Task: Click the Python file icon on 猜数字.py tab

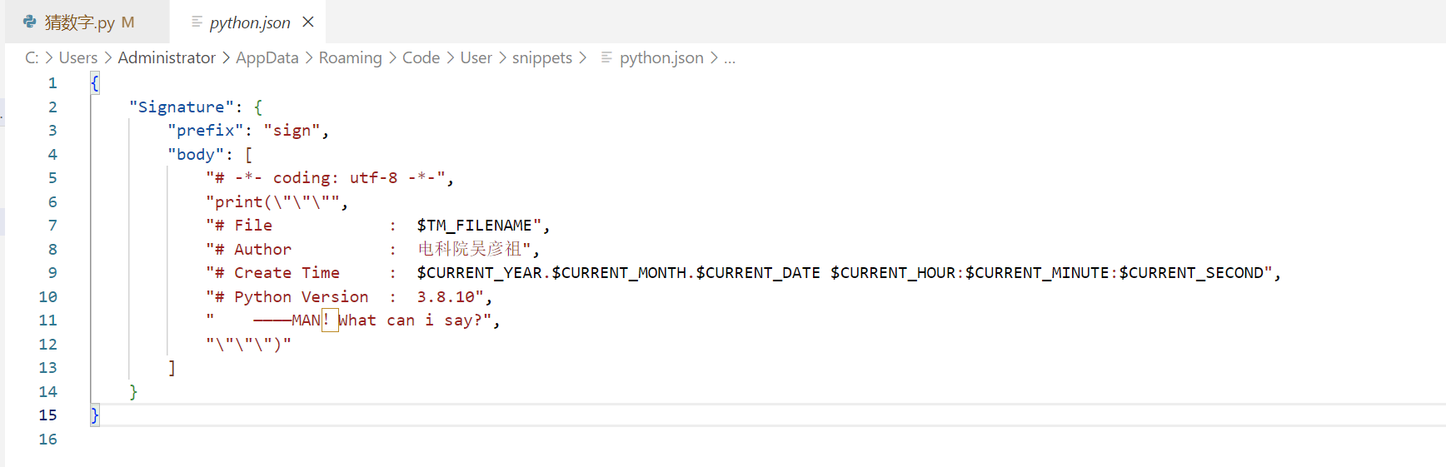Action: point(30,22)
